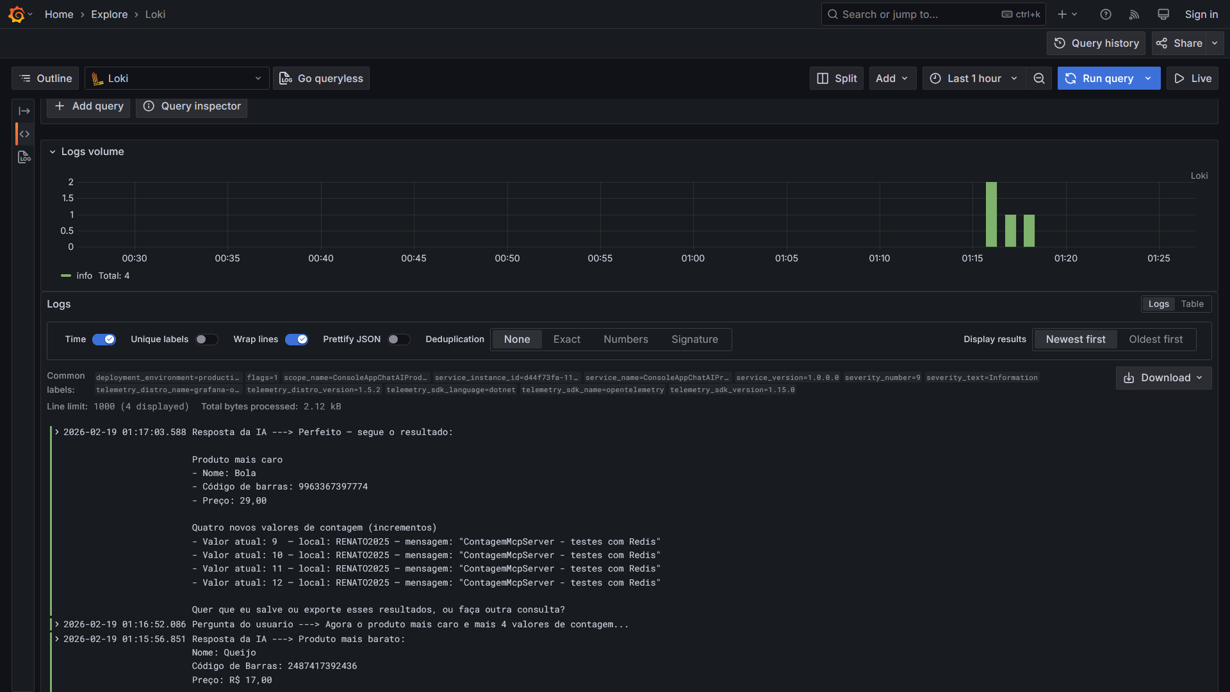Collapse the Logs volume panel
Viewport: 1230px width, 692px height.
53,152
